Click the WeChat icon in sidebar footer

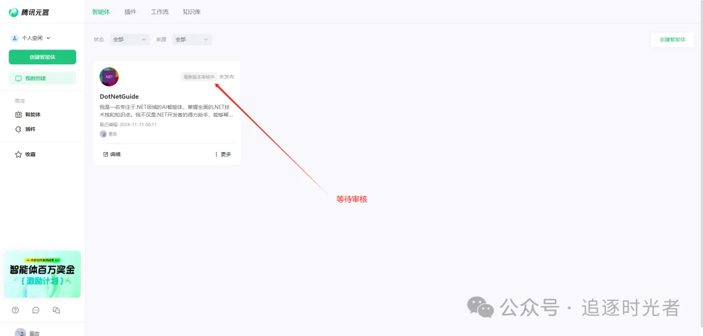57,310
